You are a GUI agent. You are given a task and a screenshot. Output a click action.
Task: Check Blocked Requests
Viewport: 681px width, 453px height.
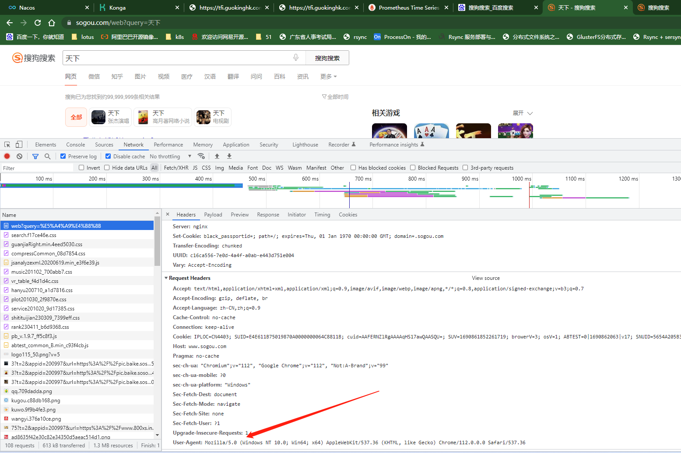click(x=413, y=167)
